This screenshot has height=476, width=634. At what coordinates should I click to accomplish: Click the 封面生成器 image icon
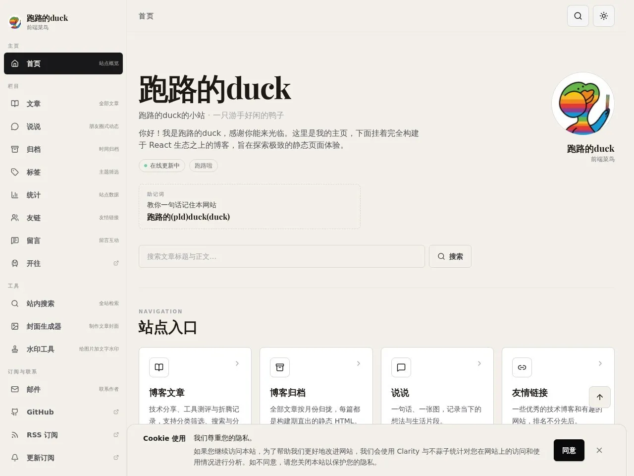coord(15,326)
